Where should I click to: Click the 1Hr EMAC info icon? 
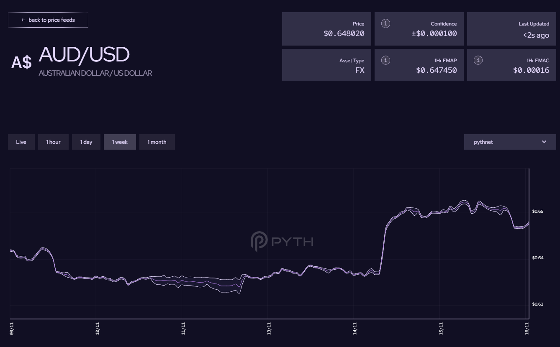point(478,60)
